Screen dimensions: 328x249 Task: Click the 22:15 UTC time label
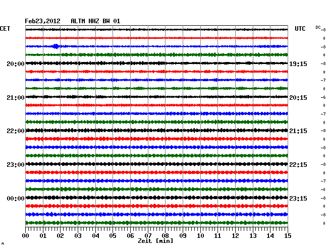tap(298, 165)
